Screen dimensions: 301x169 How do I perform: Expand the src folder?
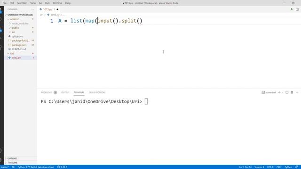(x=13, y=32)
